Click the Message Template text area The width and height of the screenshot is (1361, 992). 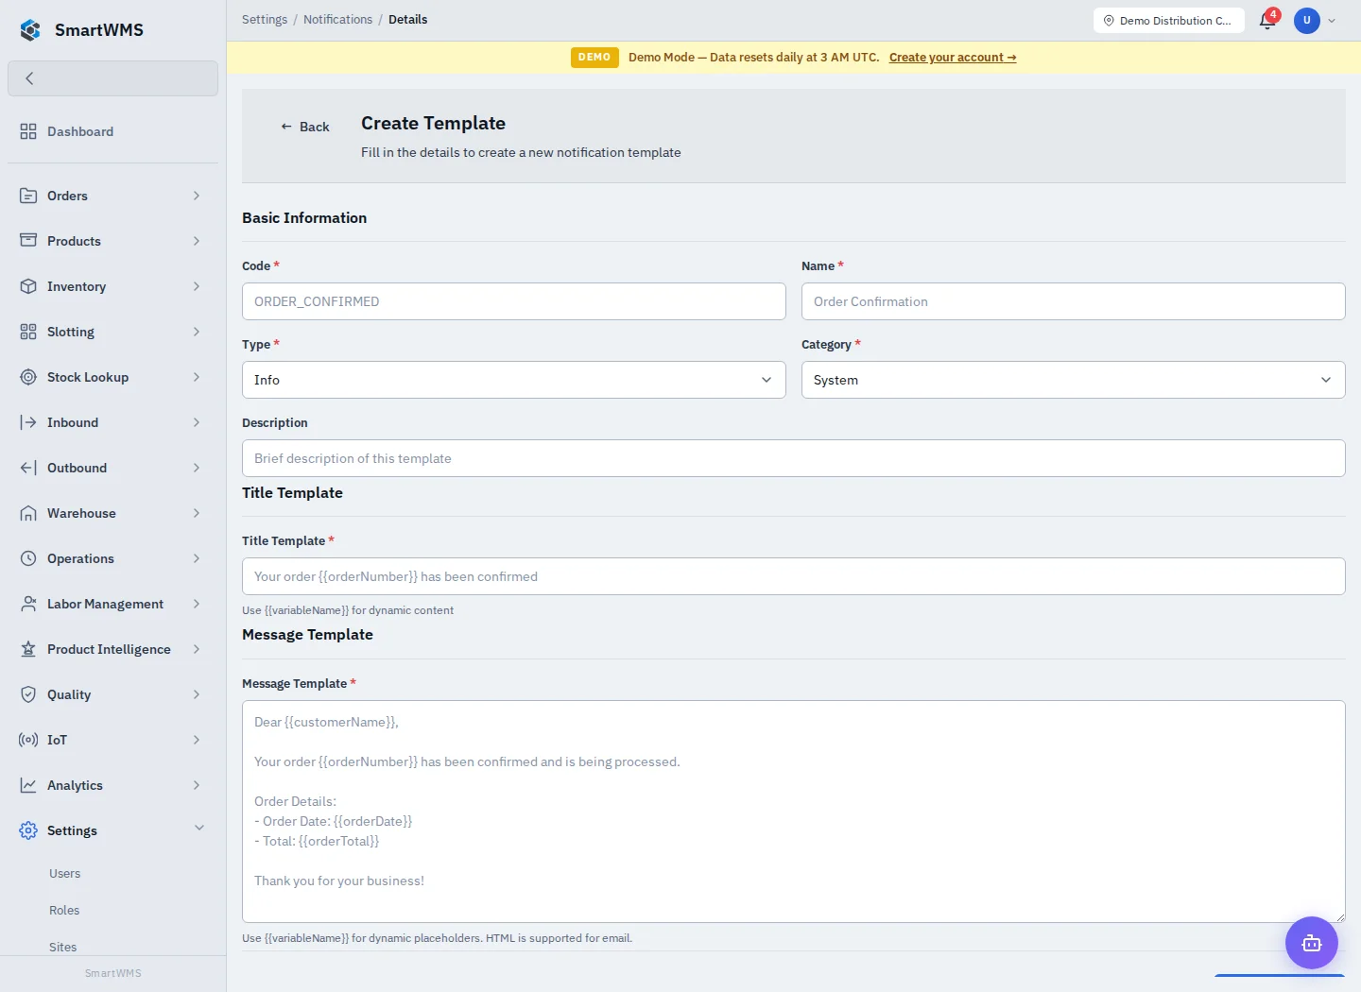point(794,812)
